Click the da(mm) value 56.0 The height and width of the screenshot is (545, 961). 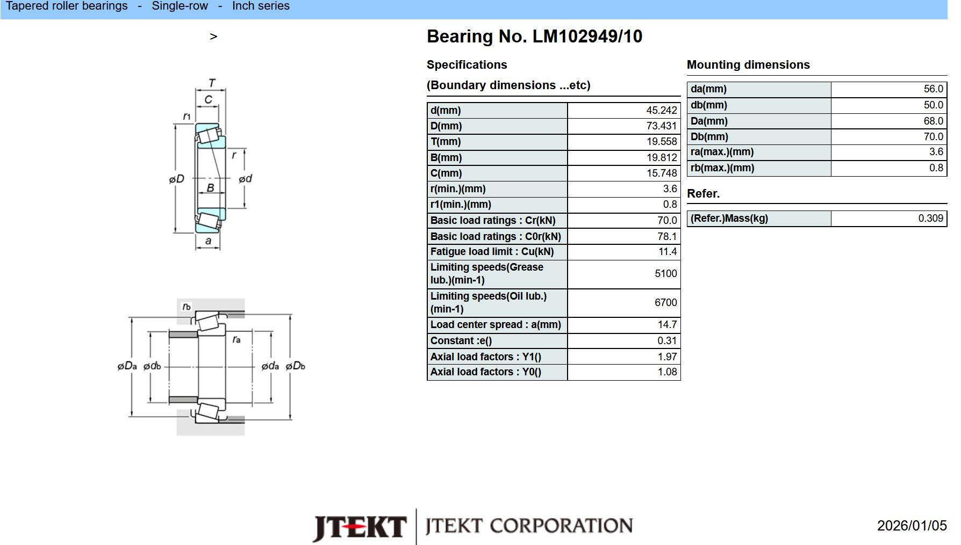pyautogui.click(x=933, y=89)
